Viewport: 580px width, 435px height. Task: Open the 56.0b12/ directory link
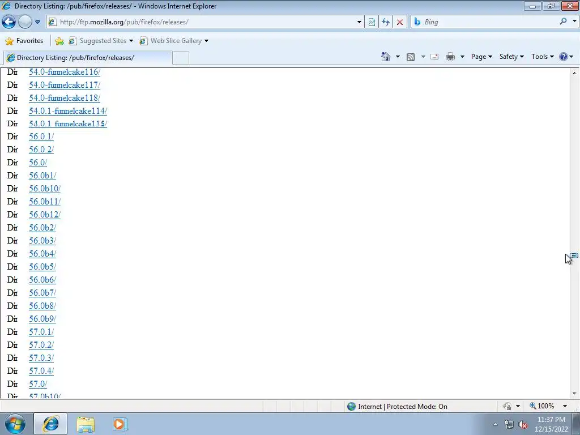point(45,215)
